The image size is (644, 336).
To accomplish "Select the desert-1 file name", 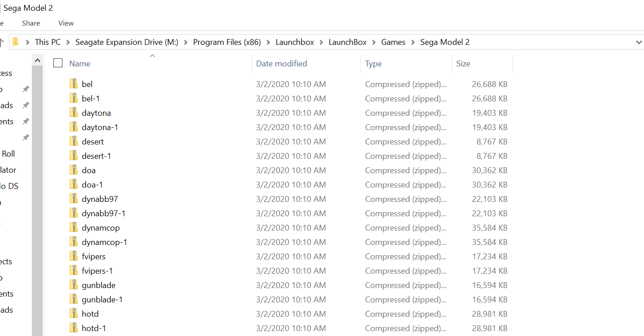I will click(x=96, y=156).
